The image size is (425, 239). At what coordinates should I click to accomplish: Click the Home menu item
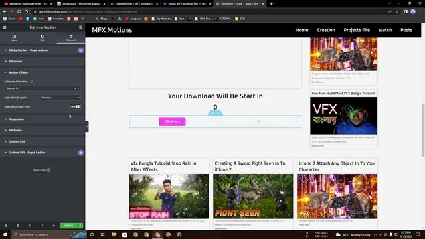pos(302,30)
